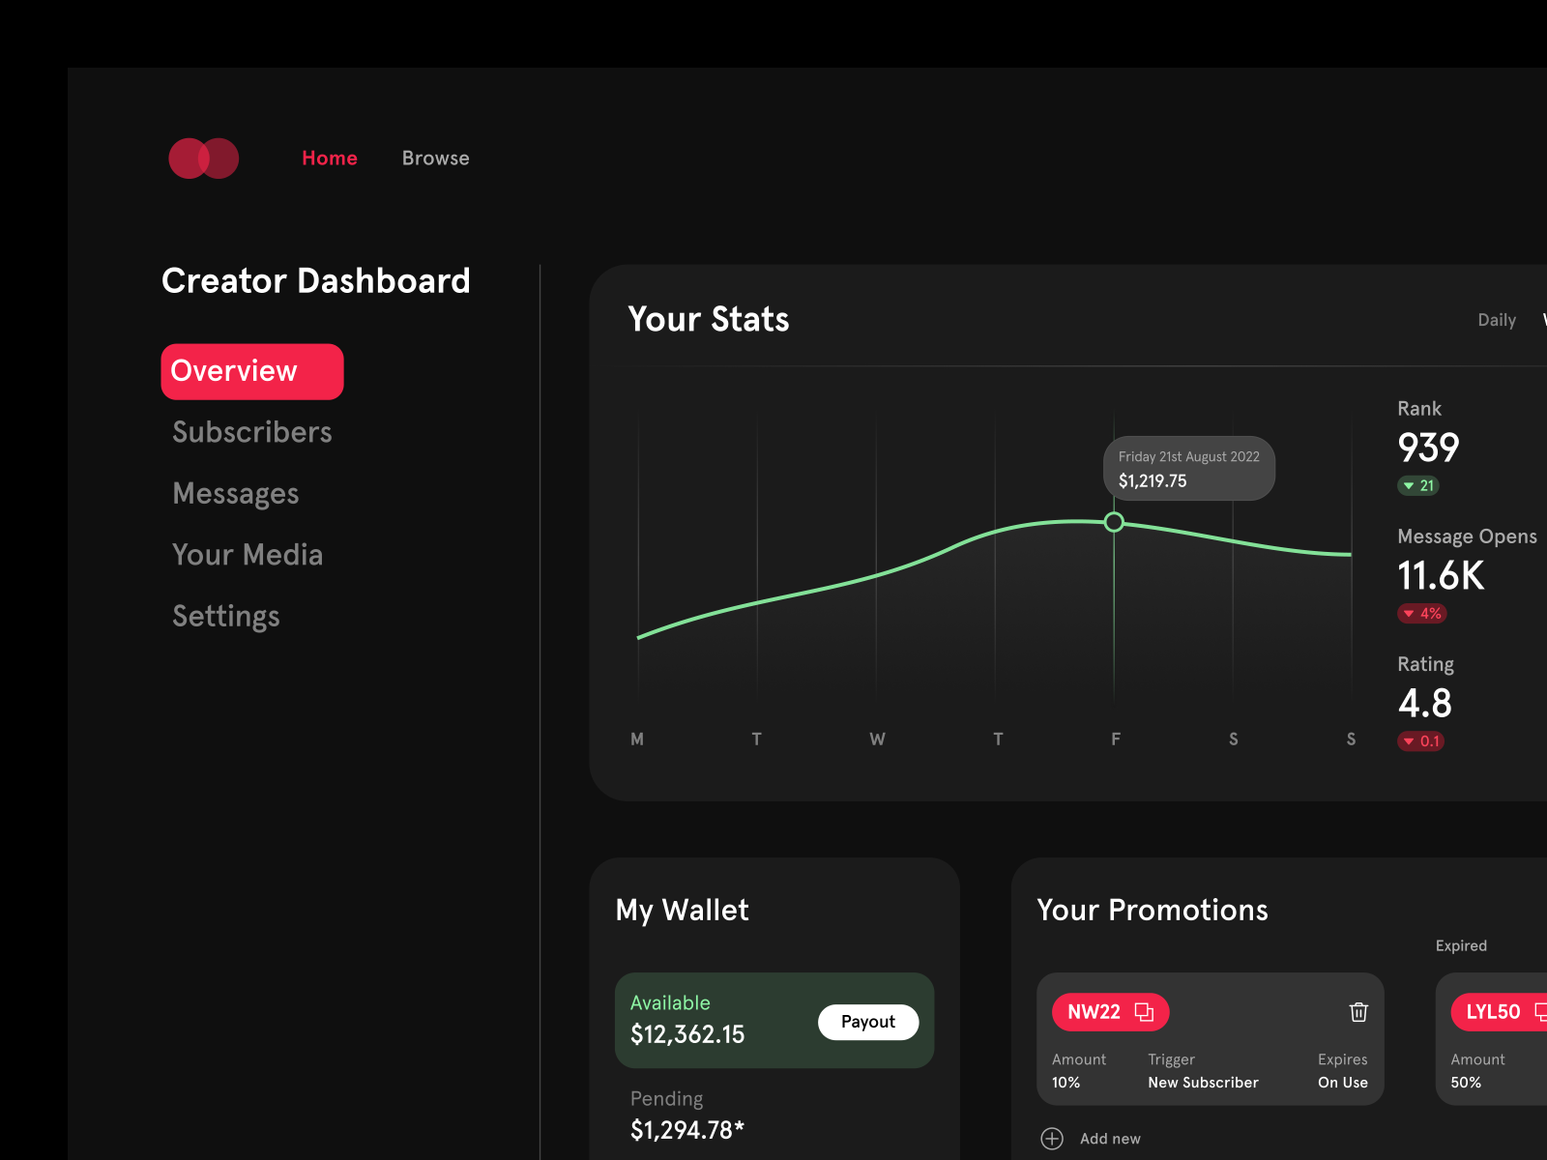Open the Subscribers section
1547x1160 pixels.
coord(251,432)
